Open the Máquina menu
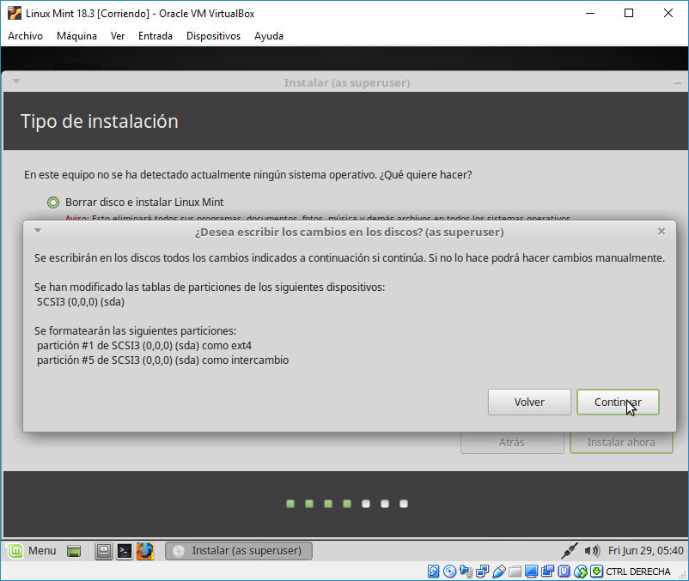The image size is (689, 581). pos(77,36)
